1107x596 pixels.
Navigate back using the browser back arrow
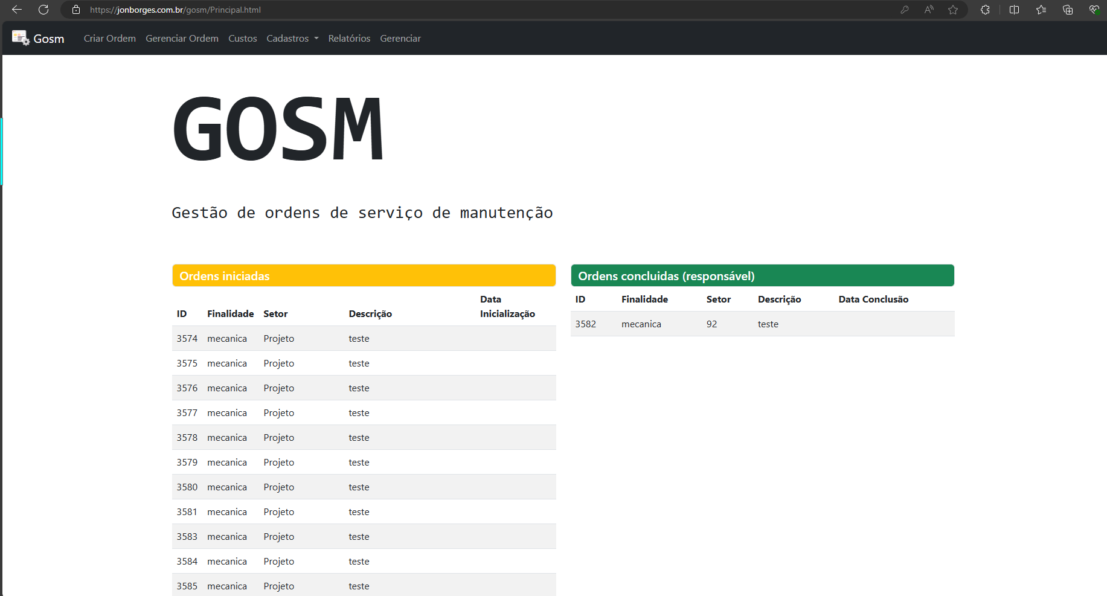(x=16, y=10)
